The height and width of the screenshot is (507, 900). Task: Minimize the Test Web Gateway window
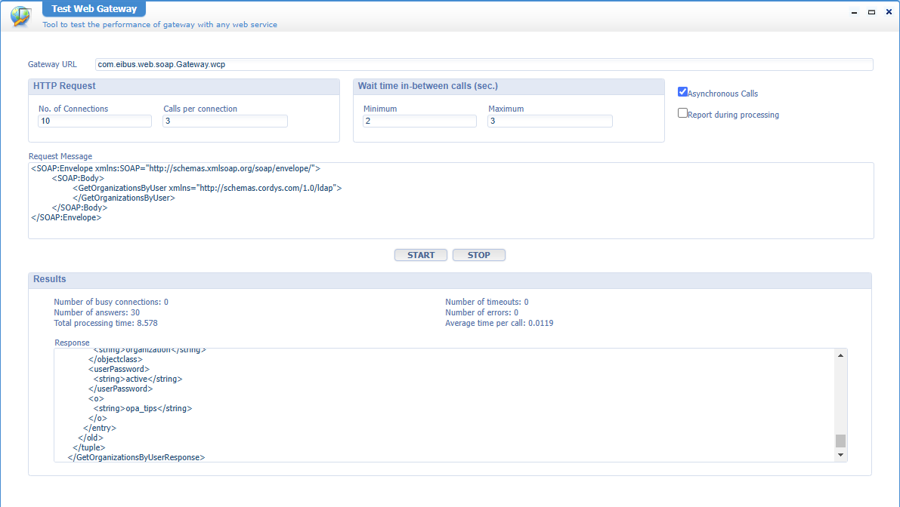[854, 11]
